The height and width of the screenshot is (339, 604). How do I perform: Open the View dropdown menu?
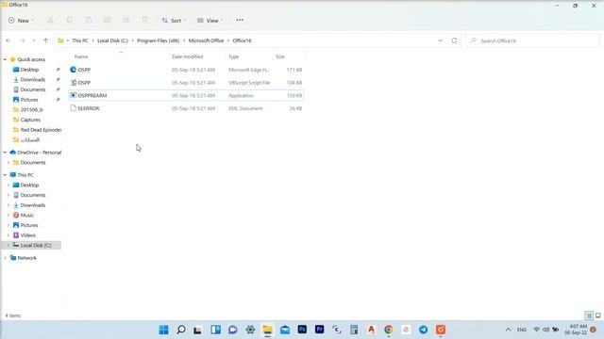coord(210,21)
